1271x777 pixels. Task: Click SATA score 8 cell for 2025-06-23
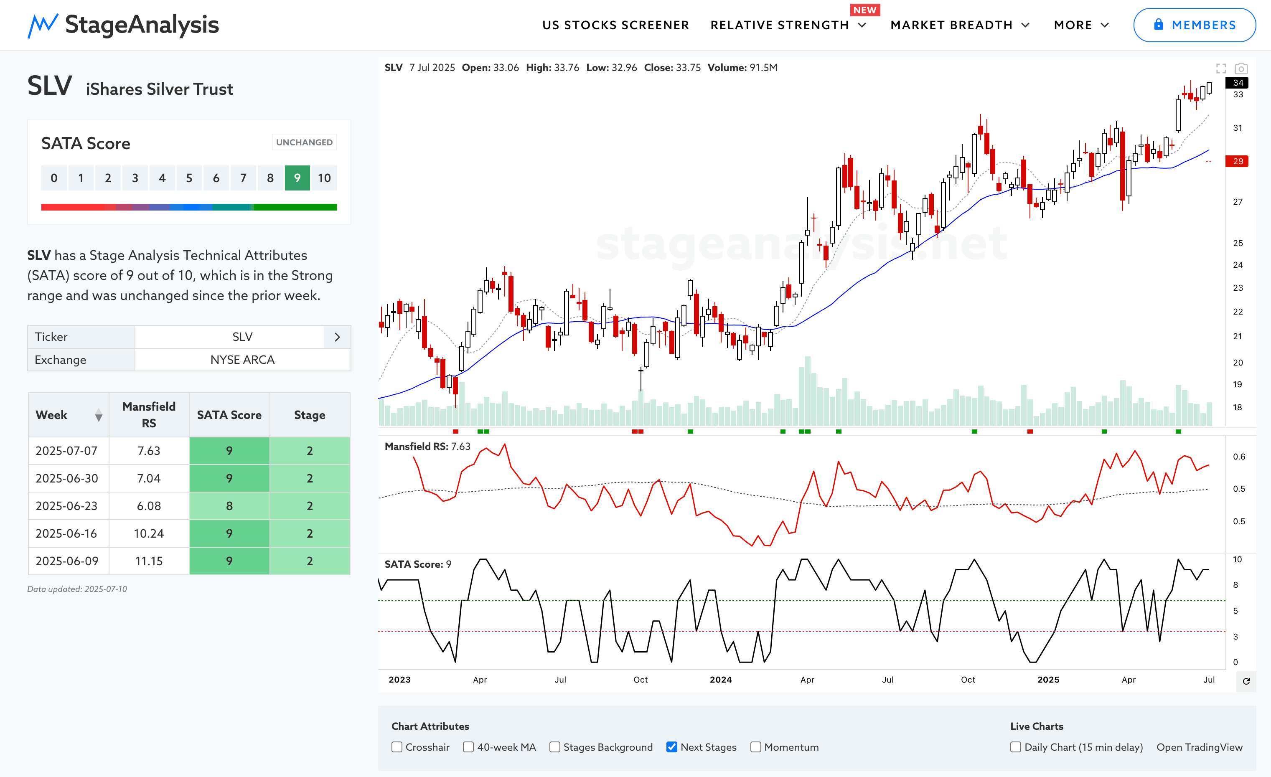point(229,506)
